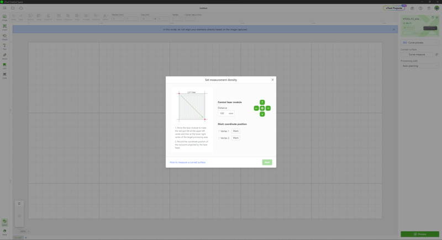Select the Text tool in left sidebar
Image resolution: width=442 pixels, height=240 pixels.
[4, 47]
